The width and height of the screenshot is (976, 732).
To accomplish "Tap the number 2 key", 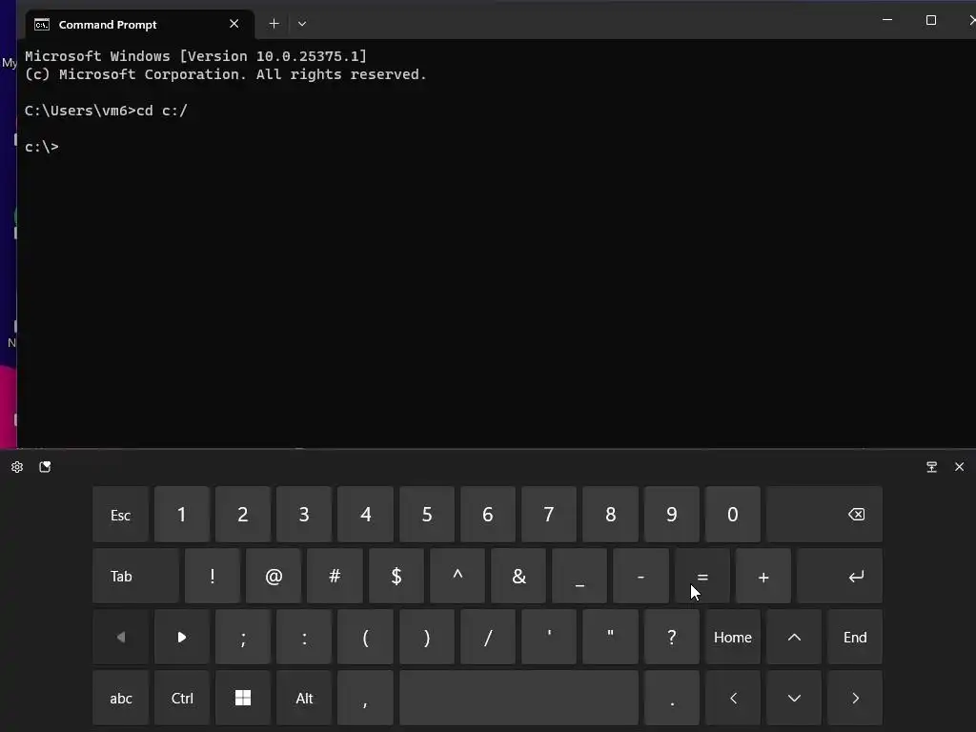I will point(243,515).
